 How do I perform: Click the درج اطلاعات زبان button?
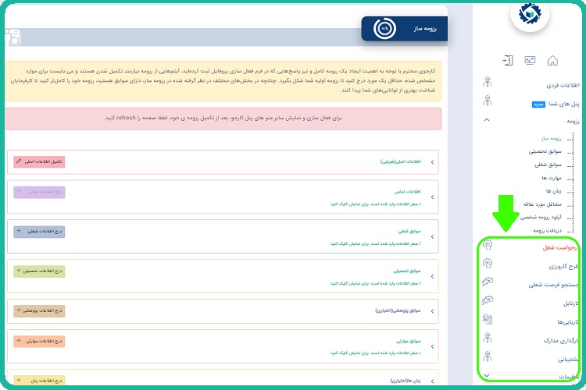[x=39, y=381]
